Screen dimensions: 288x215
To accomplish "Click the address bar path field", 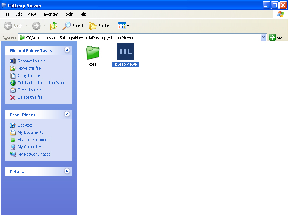I will (x=142, y=37).
